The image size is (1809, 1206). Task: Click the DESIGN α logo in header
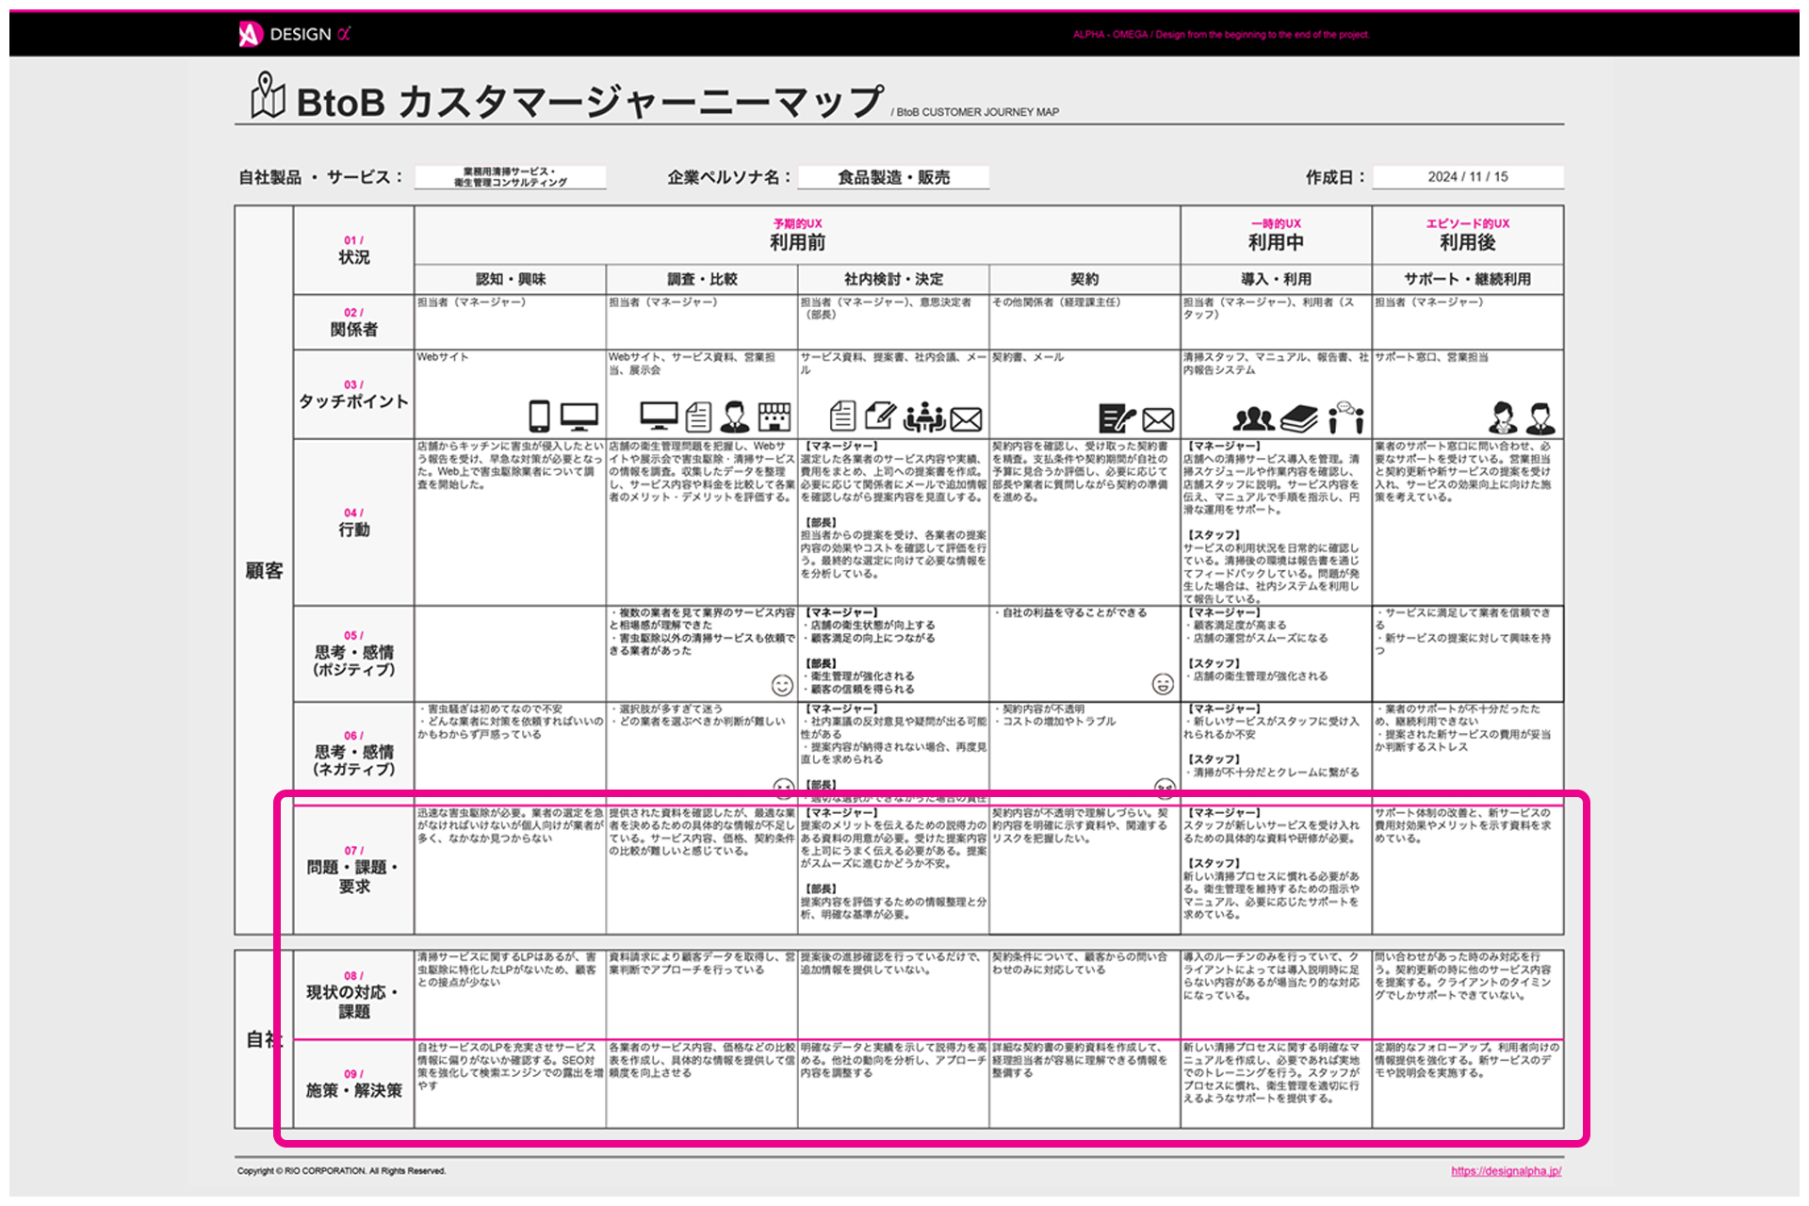pos(294,34)
